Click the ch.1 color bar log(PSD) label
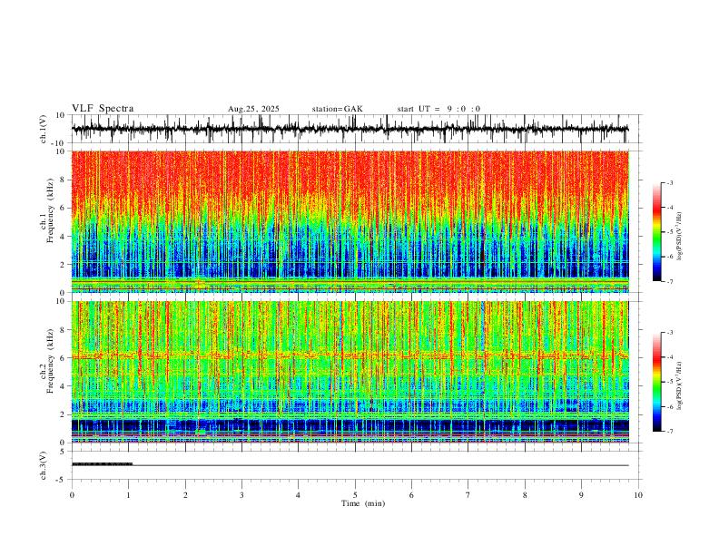This screenshot has height=555, width=719. 680,236
